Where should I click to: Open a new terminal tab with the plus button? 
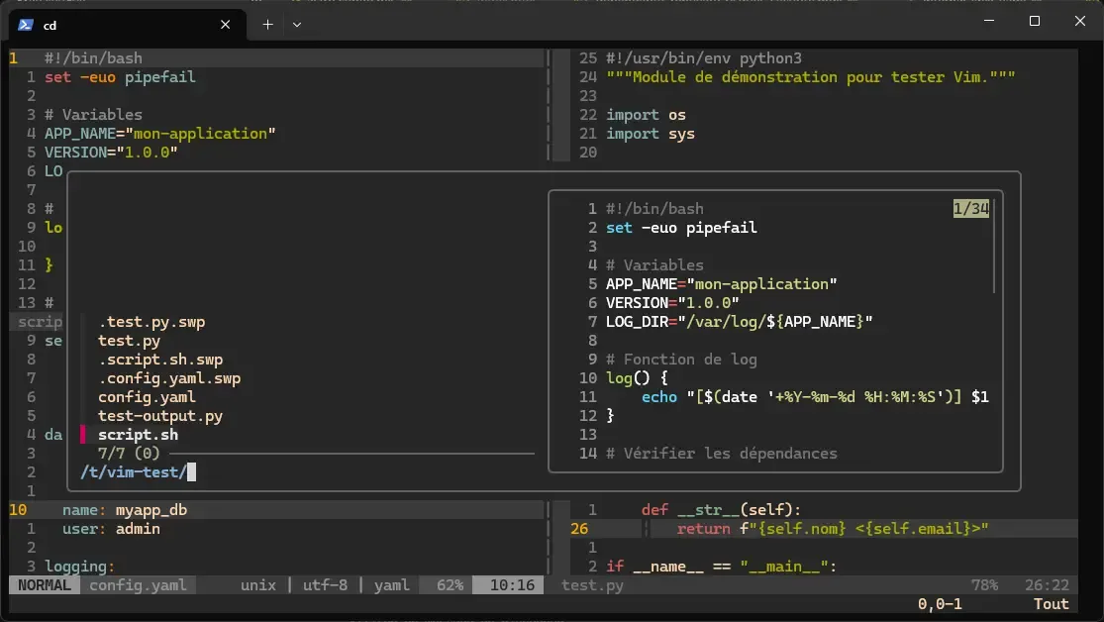(266, 24)
